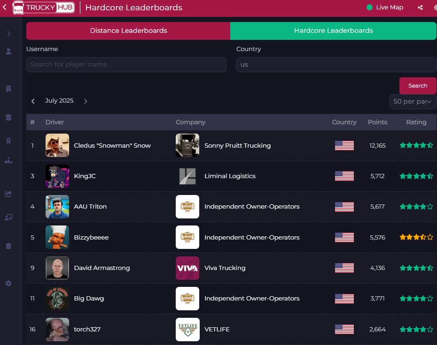The image size is (437, 345).
Task: Click the Search button
Action: point(417,86)
